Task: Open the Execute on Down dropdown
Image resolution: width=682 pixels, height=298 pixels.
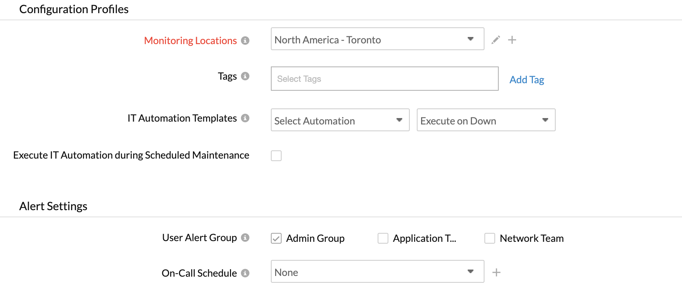Action: pyautogui.click(x=486, y=120)
